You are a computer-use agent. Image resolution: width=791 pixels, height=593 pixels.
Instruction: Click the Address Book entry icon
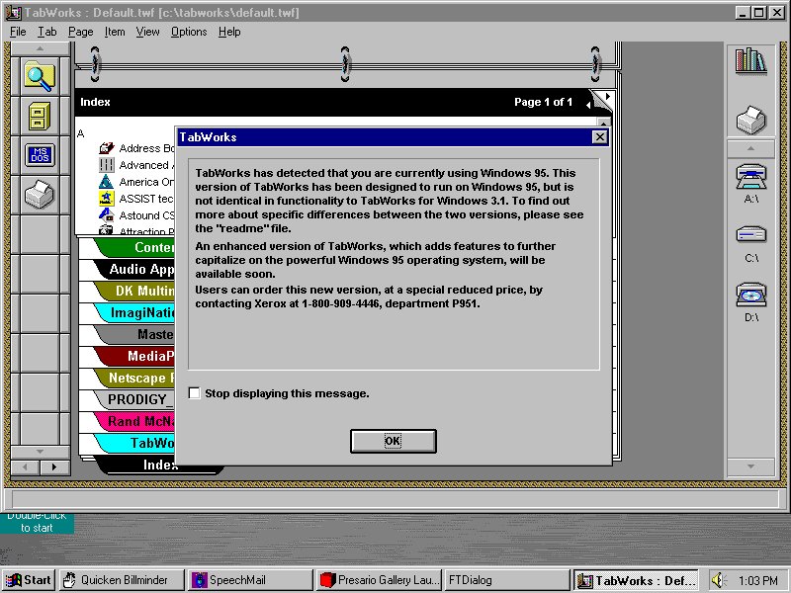click(x=107, y=148)
